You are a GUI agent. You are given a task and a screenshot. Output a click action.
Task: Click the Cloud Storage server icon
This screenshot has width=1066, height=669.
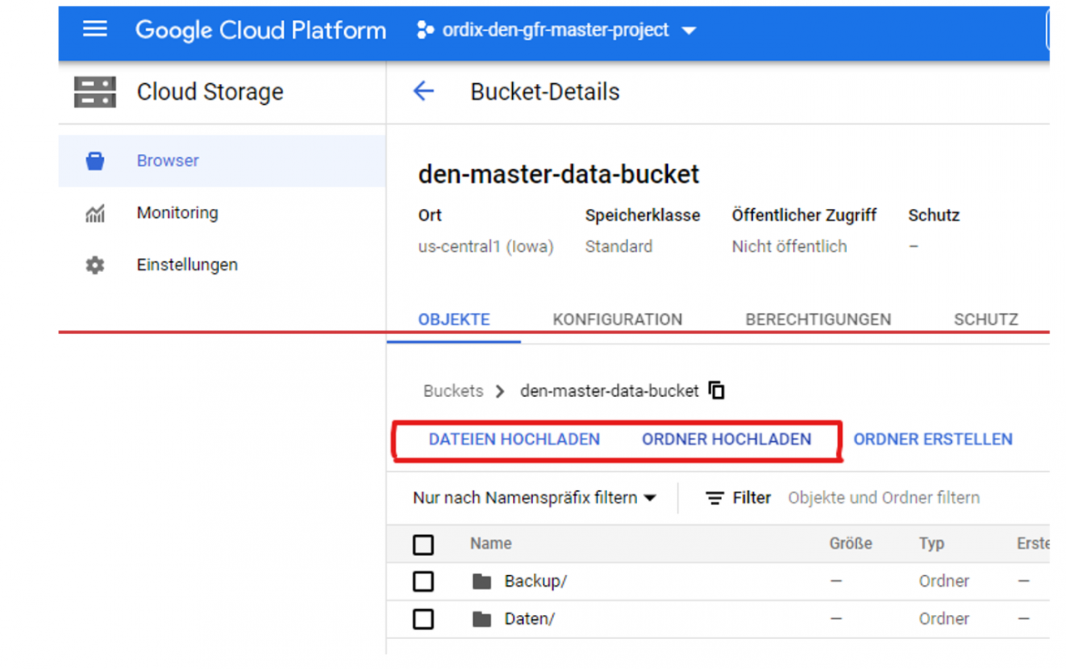(x=95, y=92)
